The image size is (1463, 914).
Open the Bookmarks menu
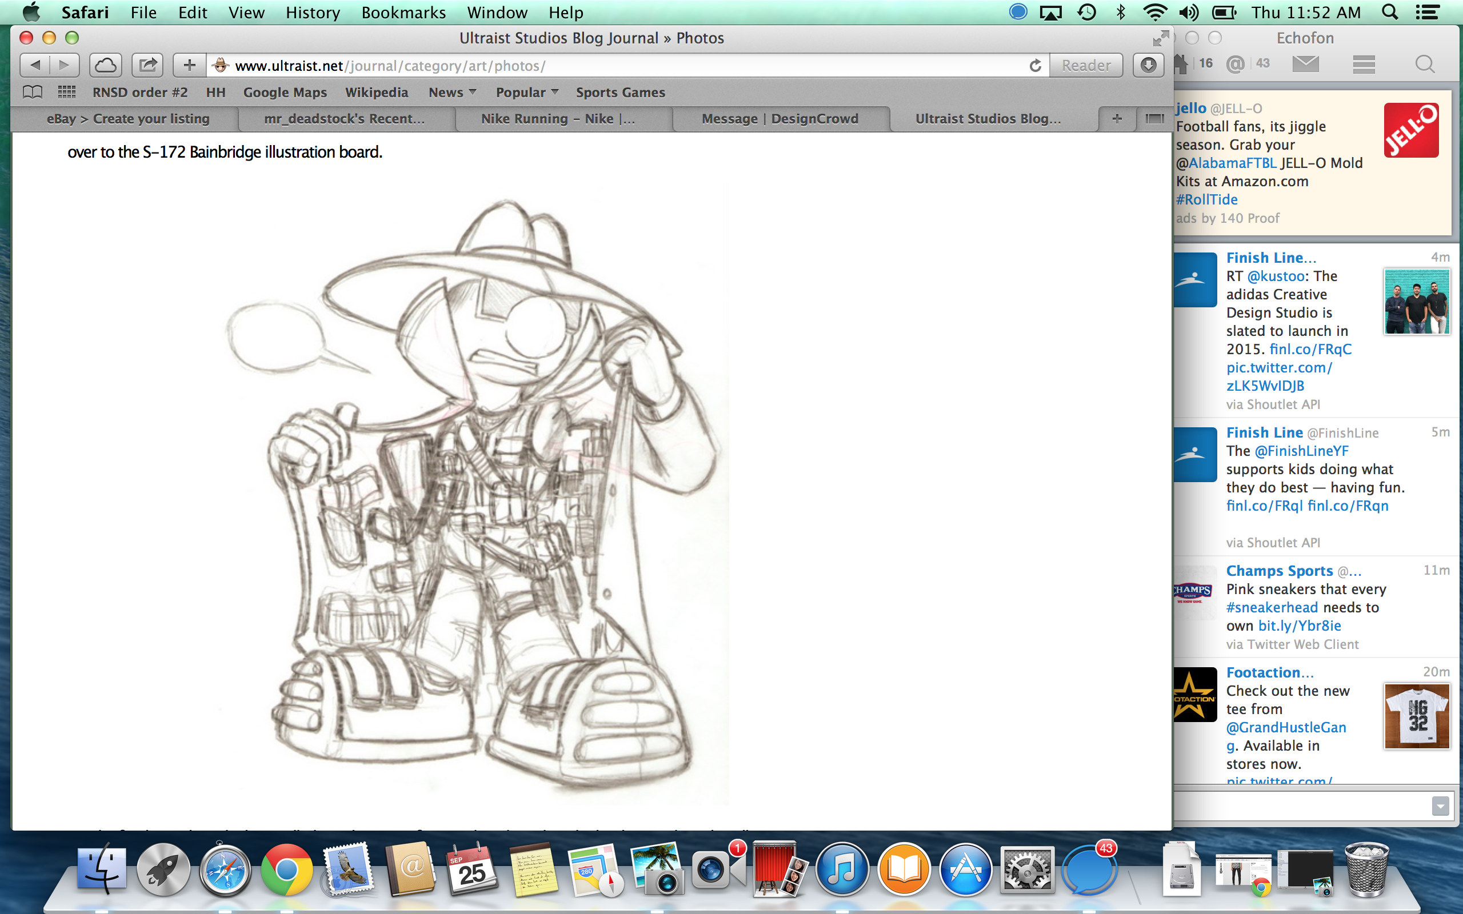click(403, 12)
